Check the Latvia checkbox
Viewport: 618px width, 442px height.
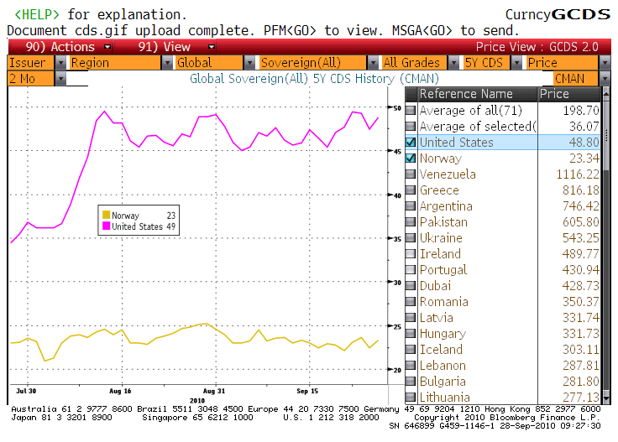[x=411, y=318]
